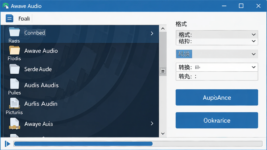Minimize the Awave Audio window
Screen dimensions: 267x150
tap(224, 6)
